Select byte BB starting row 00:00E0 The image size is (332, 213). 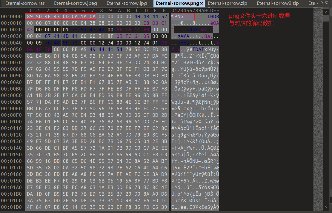pyautogui.click(x=30, y=108)
